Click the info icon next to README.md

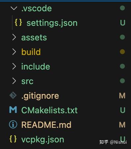pos(13,124)
